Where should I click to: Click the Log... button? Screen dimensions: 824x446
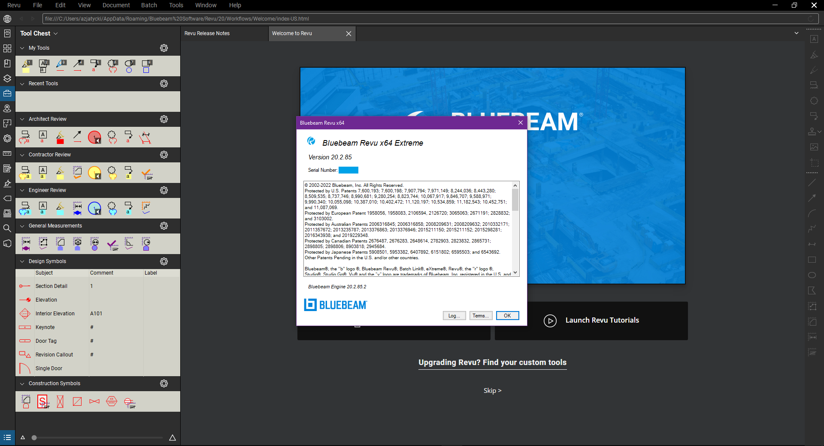click(x=454, y=316)
